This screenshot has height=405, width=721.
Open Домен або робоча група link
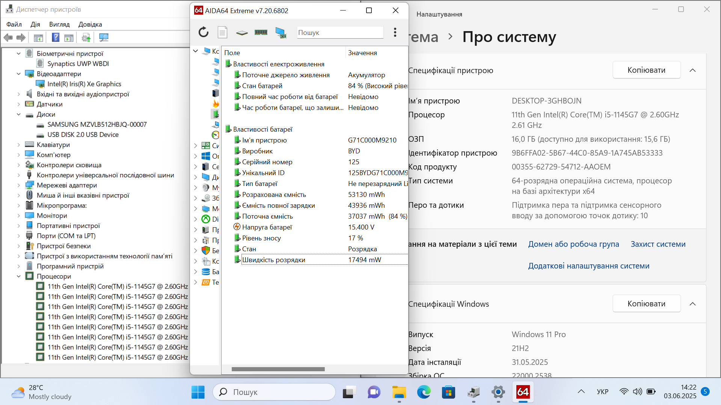[x=573, y=244]
